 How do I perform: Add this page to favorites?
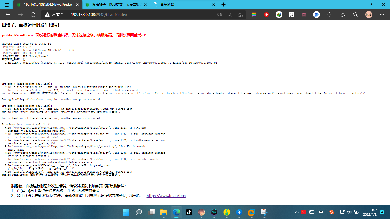pos(240,15)
